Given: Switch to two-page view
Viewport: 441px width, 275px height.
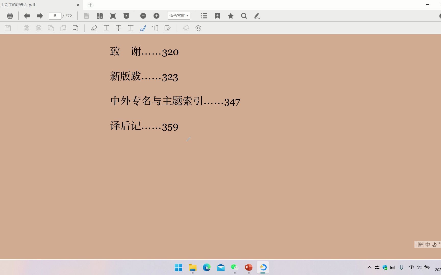Looking at the screenshot, I should click(x=100, y=16).
